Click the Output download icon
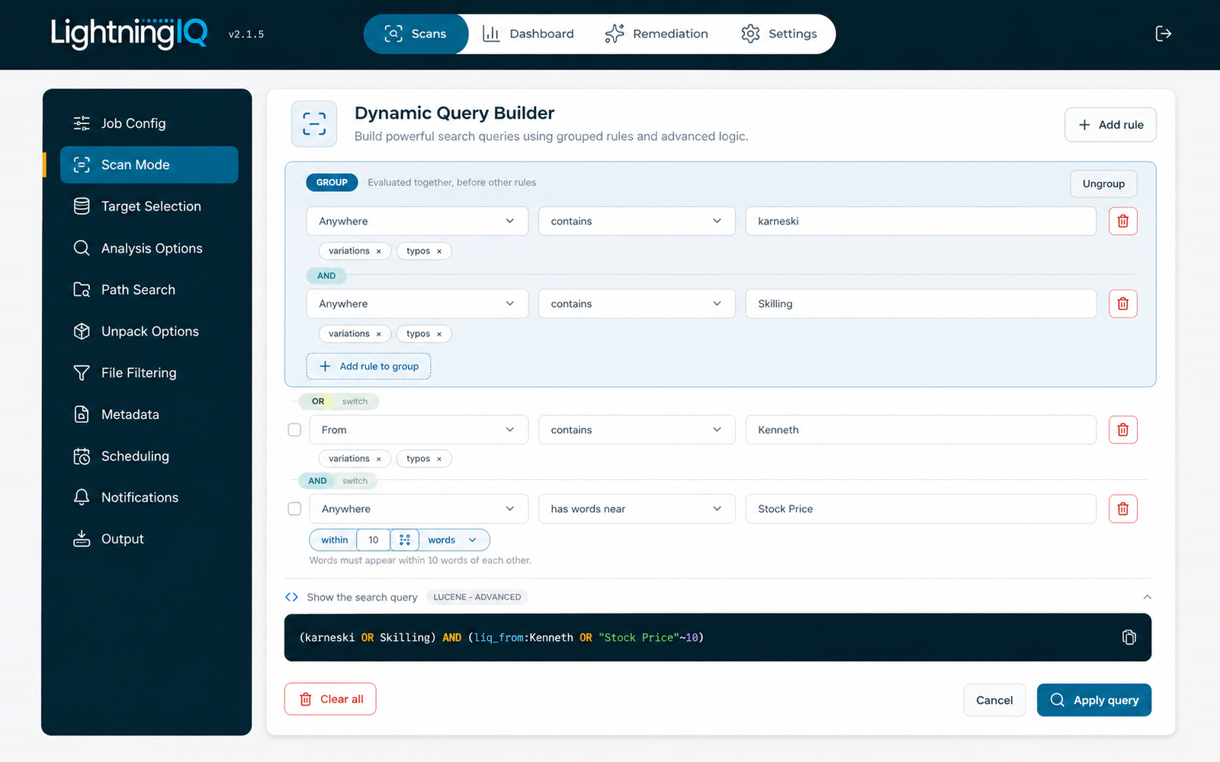 82,539
